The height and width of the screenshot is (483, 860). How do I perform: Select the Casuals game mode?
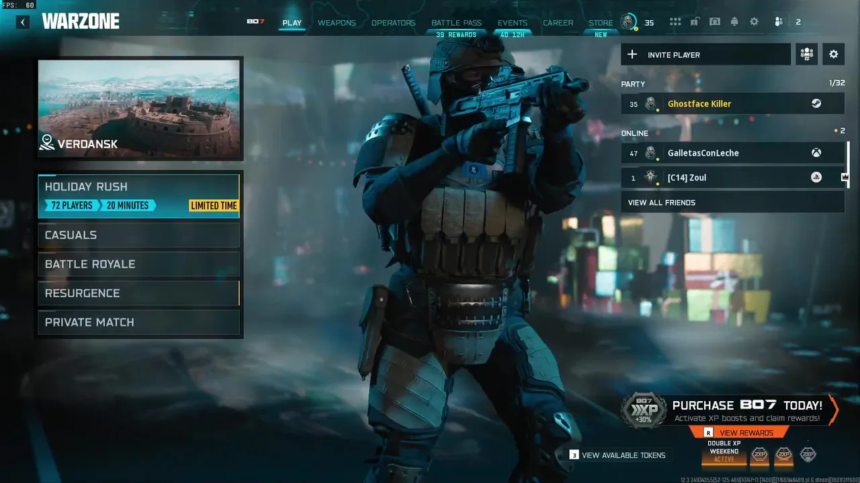pyautogui.click(x=139, y=235)
